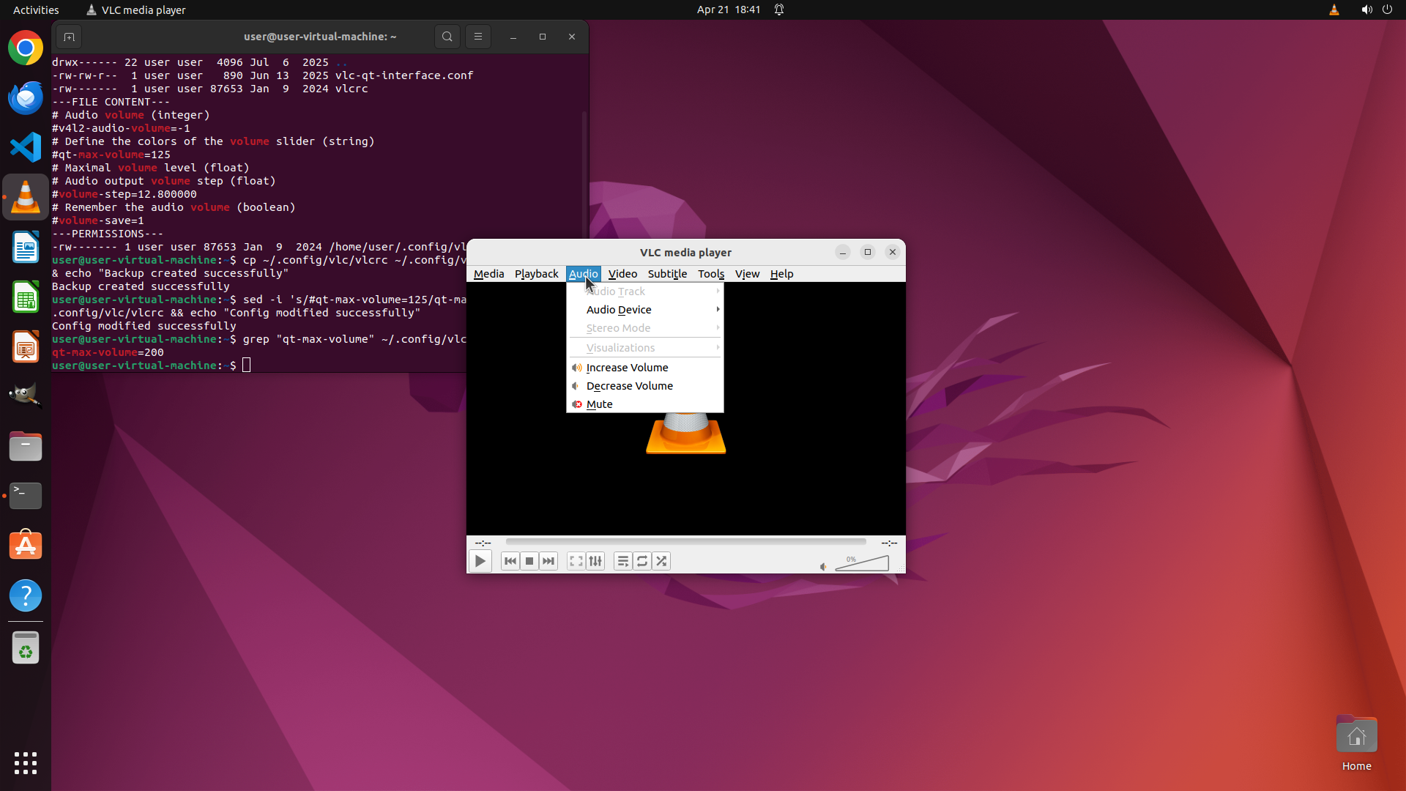The height and width of the screenshot is (791, 1406).
Task: Choose Mute in the Audio menu
Action: [x=599, y=404]
